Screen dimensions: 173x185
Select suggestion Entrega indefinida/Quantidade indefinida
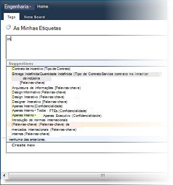pos(80,74)
